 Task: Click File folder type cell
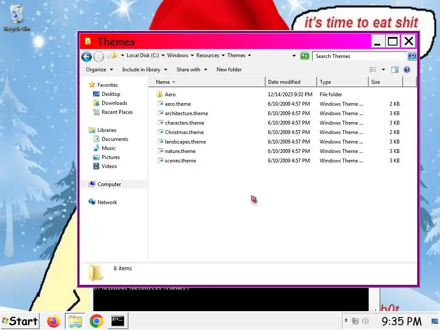pyautogui.click(x=331, y=95)
